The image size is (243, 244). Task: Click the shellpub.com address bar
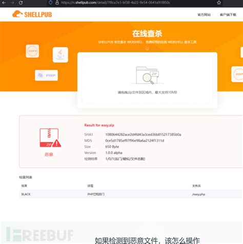pos(134,3)
